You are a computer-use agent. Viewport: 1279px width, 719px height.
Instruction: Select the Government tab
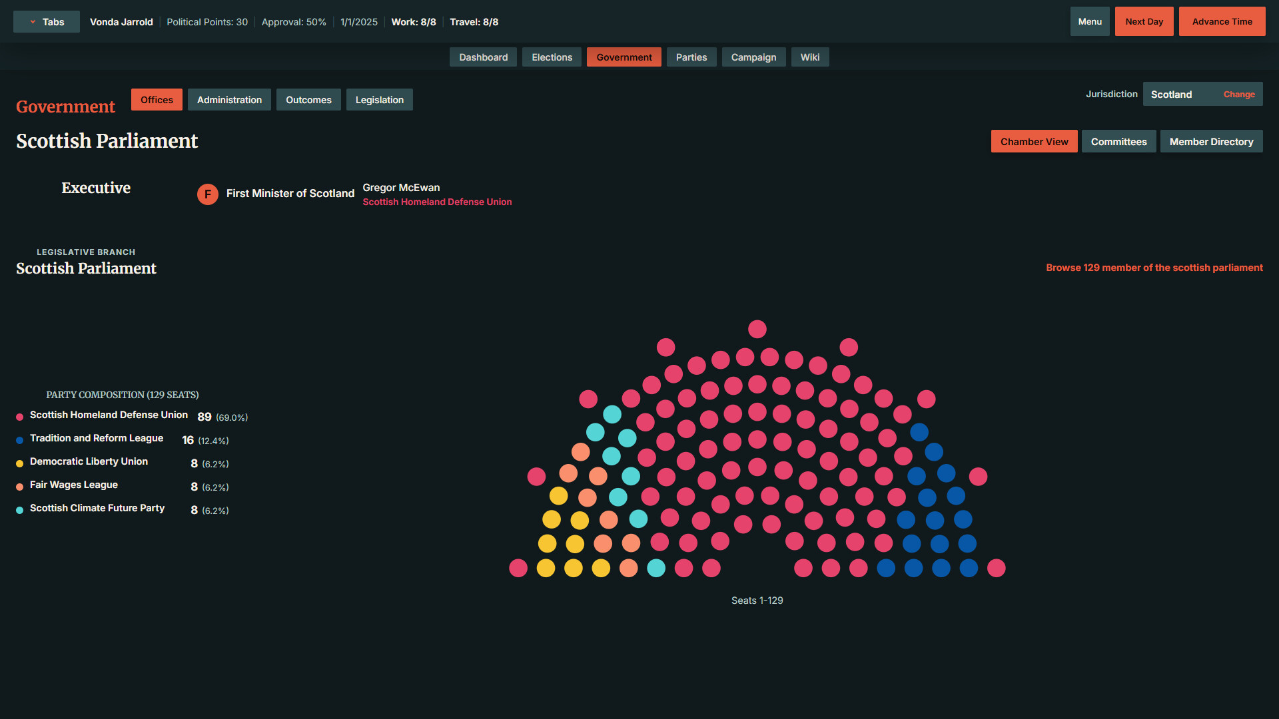click(624, 57)
